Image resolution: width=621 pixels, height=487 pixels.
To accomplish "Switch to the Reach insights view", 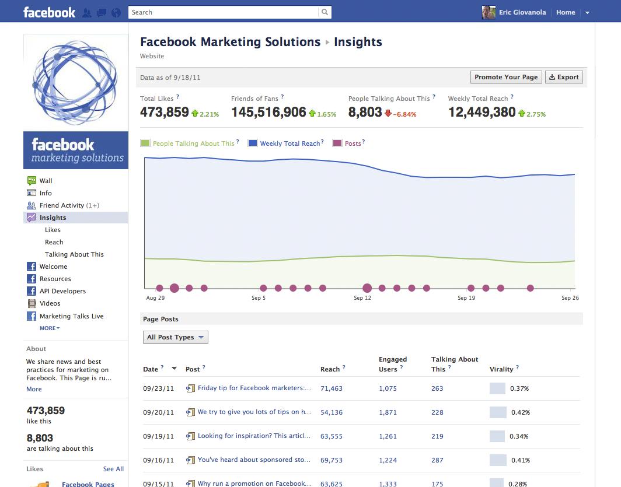I will 54,242.
